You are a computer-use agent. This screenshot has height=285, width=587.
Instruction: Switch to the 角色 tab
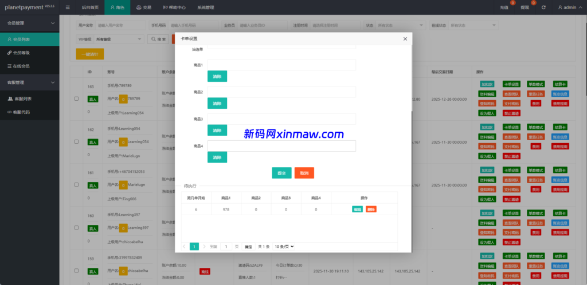117,7
